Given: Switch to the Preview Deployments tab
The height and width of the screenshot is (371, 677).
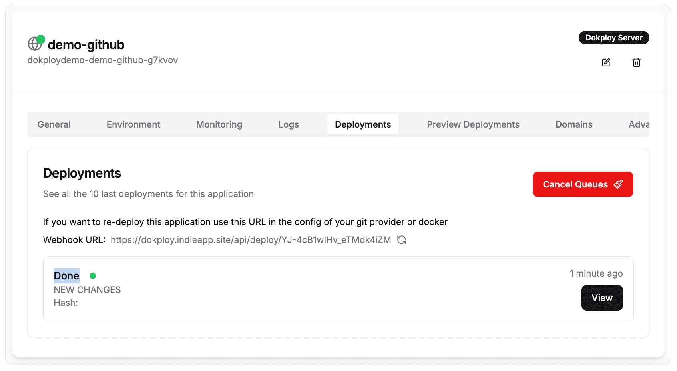Looking at the screenshot, I should coord(473,124).
